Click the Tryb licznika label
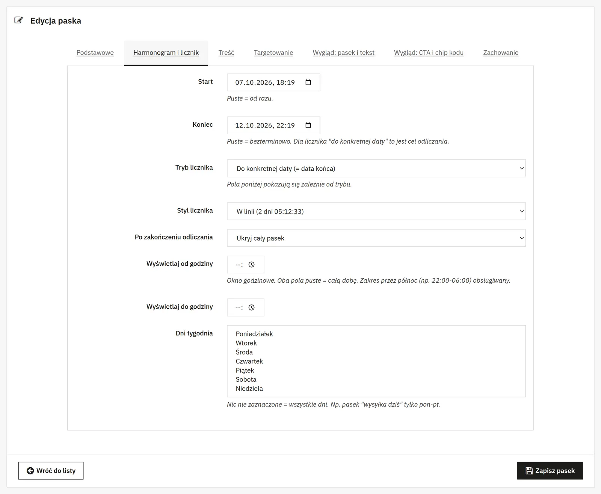Image resolution: width=601 pixels, height=494 pixels. [x=194, y=167]
